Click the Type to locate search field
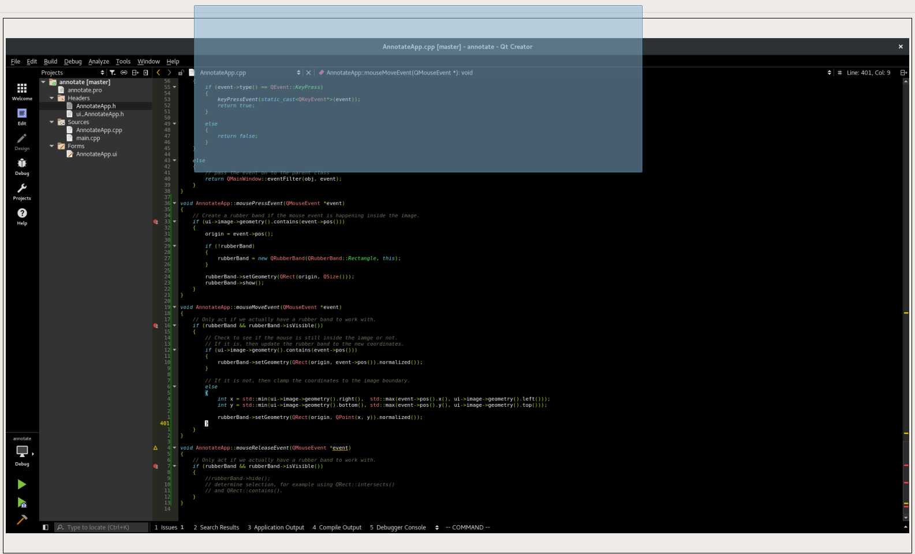This screenshot has width=915, height=554. pos(102,527)
